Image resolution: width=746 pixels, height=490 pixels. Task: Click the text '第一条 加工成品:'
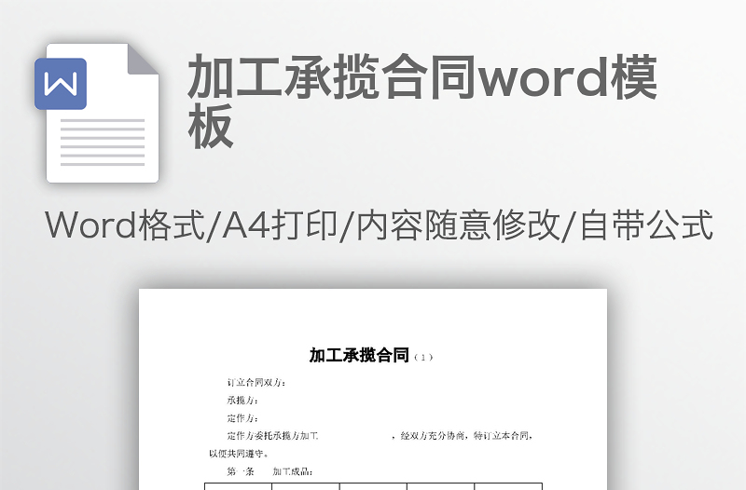click(269, 471)
